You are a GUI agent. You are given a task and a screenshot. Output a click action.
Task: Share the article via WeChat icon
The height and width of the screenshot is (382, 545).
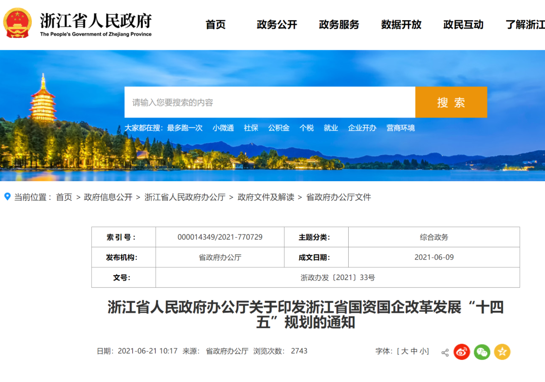point(481,352)
